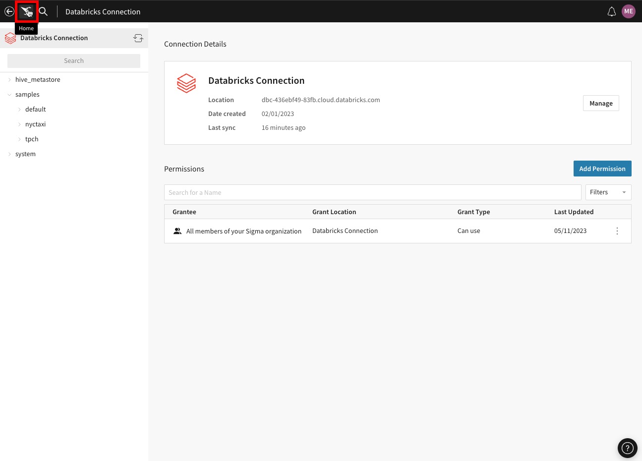Select the tpch schema
The height and width of the screenshot is (461, 642).
(x=32, y=139)
